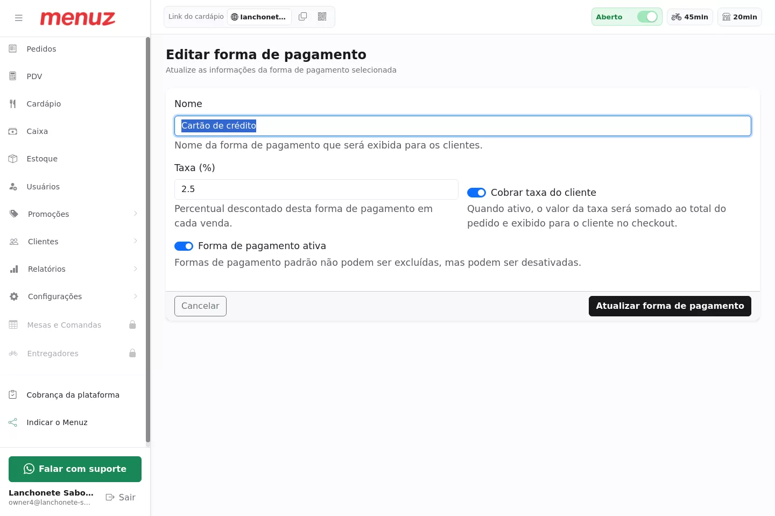This screenshot has width=775, height=516.
Task: Toggle Forma de pagamento ativa switch
Action: (184, 246)
